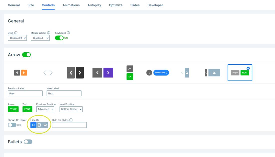This screenshot has width=275, height=157.
Task: Open the Mouse Wheel Disabled dropdown
Action: 40,38
